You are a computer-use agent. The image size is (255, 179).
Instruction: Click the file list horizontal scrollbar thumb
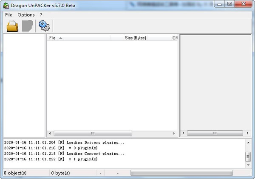[93, 133]
